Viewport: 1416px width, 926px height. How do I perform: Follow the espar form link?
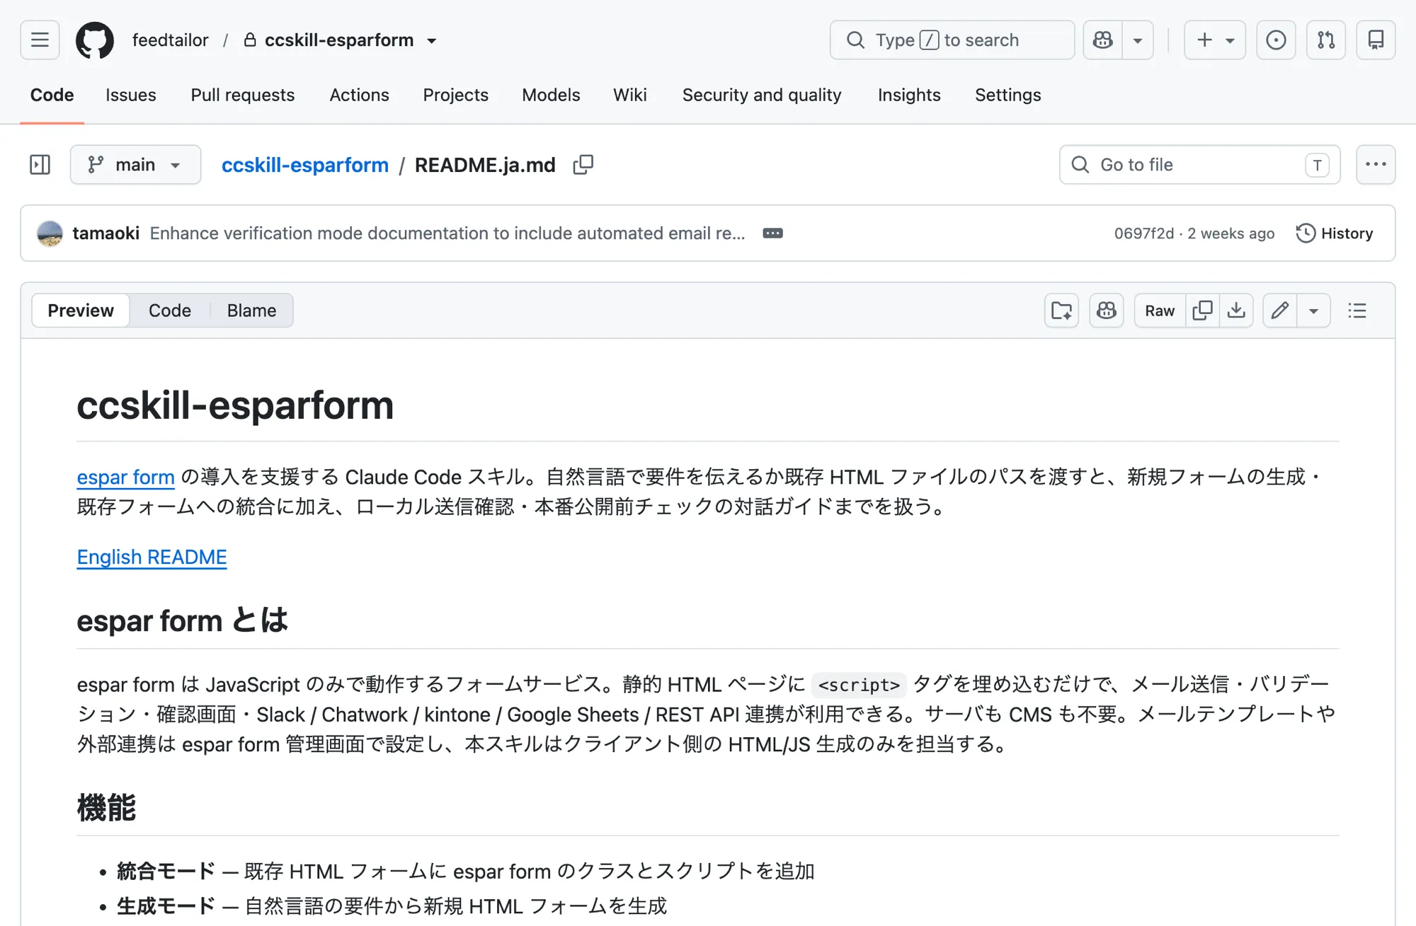(x=126, y=478)
